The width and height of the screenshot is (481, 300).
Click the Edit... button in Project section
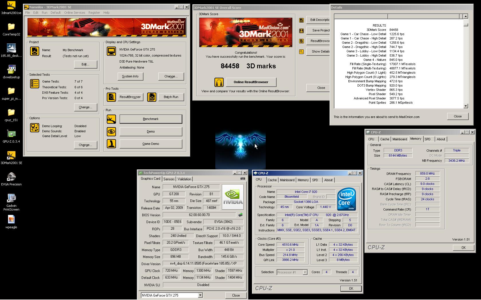coord(85,64)
